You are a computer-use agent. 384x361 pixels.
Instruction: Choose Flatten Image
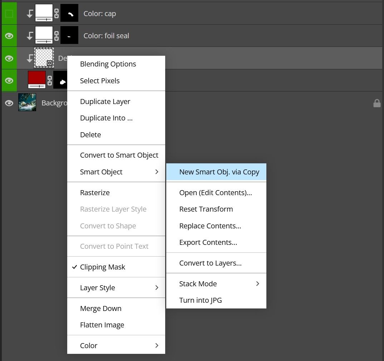(x=116, y=325)
